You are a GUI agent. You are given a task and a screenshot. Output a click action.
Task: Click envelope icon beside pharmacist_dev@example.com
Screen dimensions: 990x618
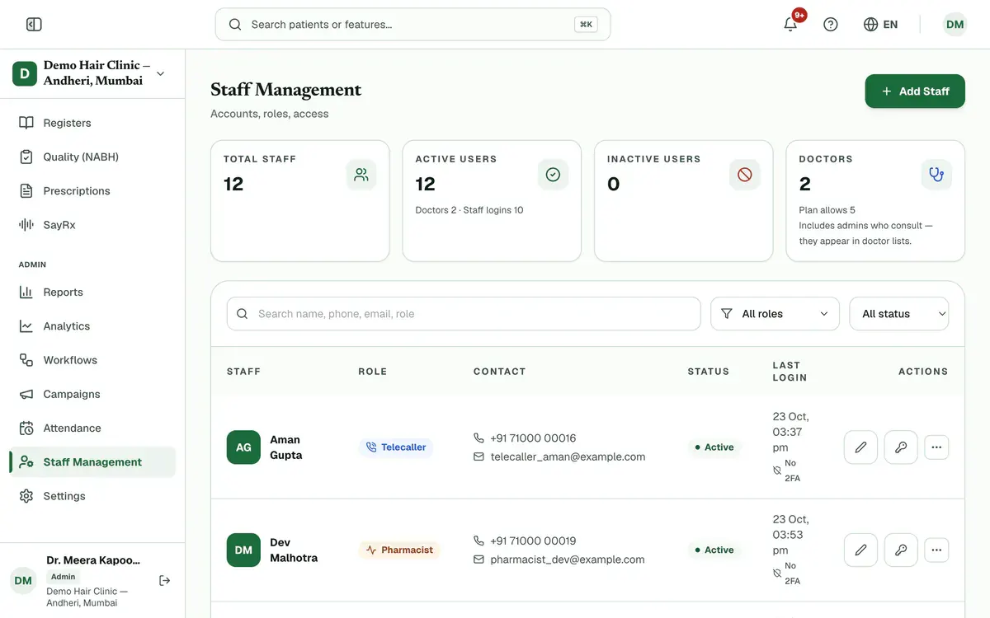478,559
